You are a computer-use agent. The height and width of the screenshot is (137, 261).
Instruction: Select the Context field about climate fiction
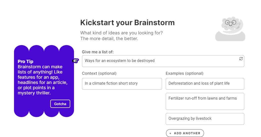tap(122, 84)
